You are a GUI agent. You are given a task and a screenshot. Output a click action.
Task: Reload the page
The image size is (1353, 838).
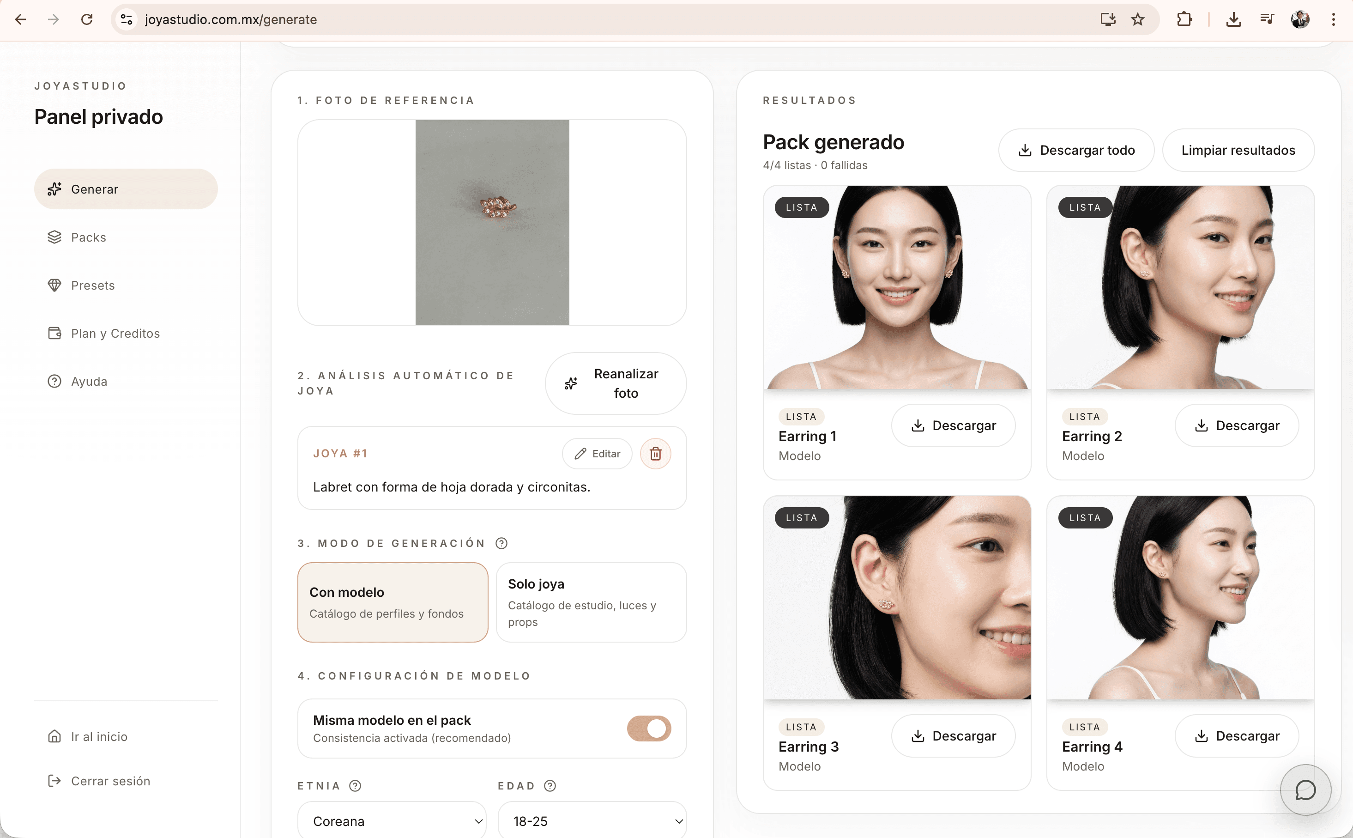(x=87, y=20)
